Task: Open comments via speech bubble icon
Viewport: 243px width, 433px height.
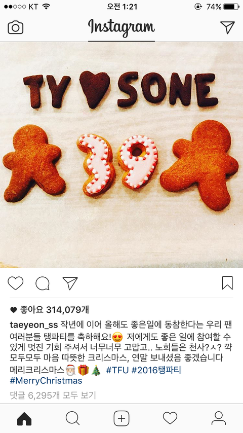Action: (x=43, y=283)
